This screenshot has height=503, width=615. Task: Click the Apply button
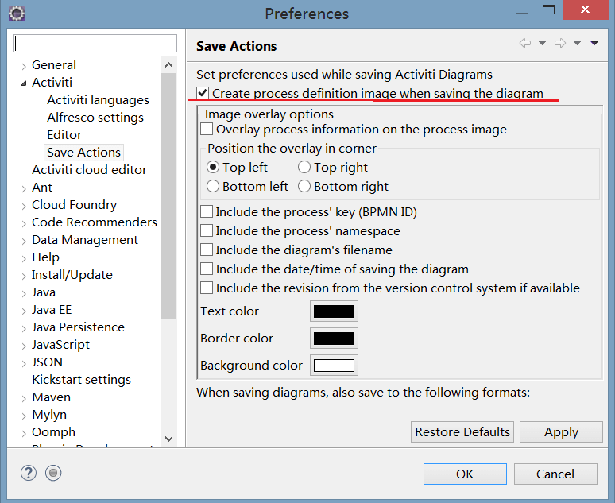click(561, 432)
